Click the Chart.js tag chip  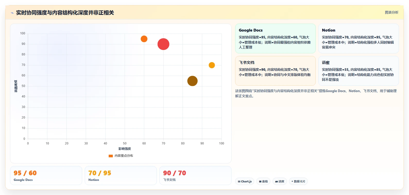pyautogui.click(x=245, y=181)
